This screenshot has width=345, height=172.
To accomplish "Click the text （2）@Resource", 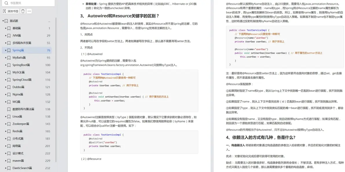I will click(x=91, y=159).
